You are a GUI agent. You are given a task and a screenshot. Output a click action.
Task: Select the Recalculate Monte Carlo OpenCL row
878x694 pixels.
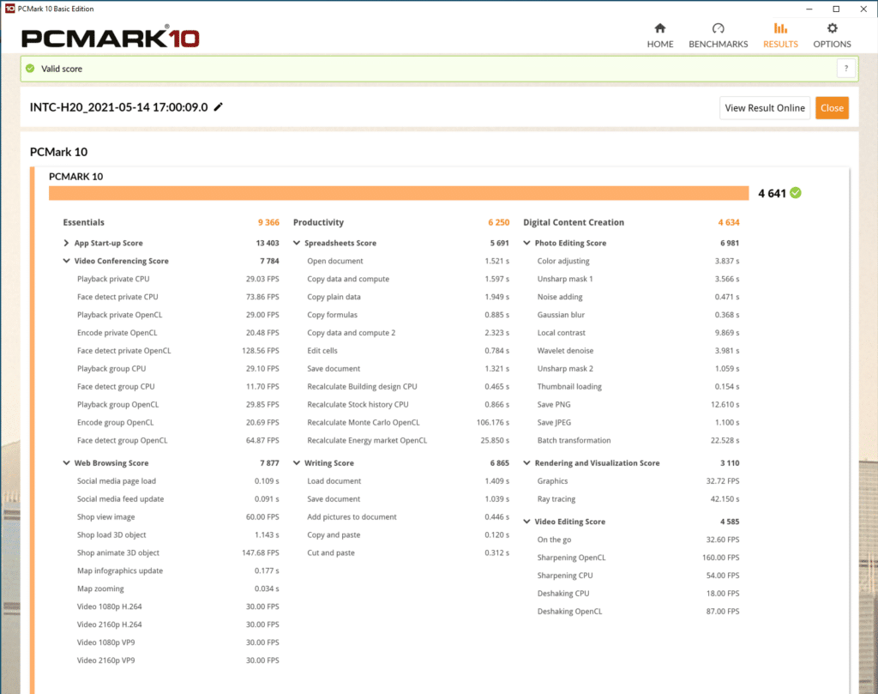pos(408,422)
